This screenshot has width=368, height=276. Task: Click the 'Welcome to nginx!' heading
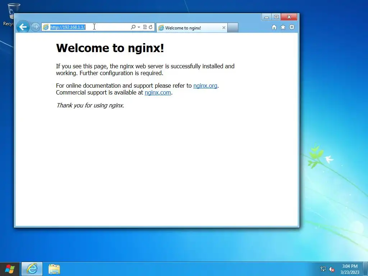110,48
